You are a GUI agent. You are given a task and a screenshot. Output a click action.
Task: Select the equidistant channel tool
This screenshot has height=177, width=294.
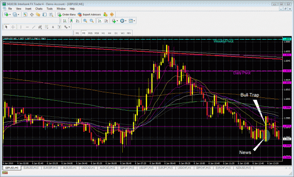pyautogui.click(x=40, y=27)
